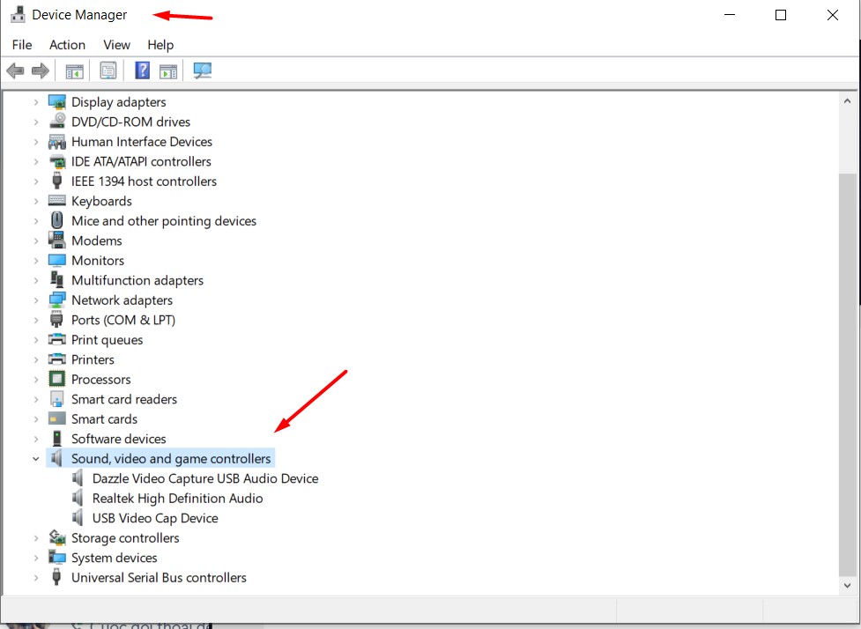Screen dimensions: 861x629
Task: Select the Mice and other pointing devices label
Action: click(164, 220)
